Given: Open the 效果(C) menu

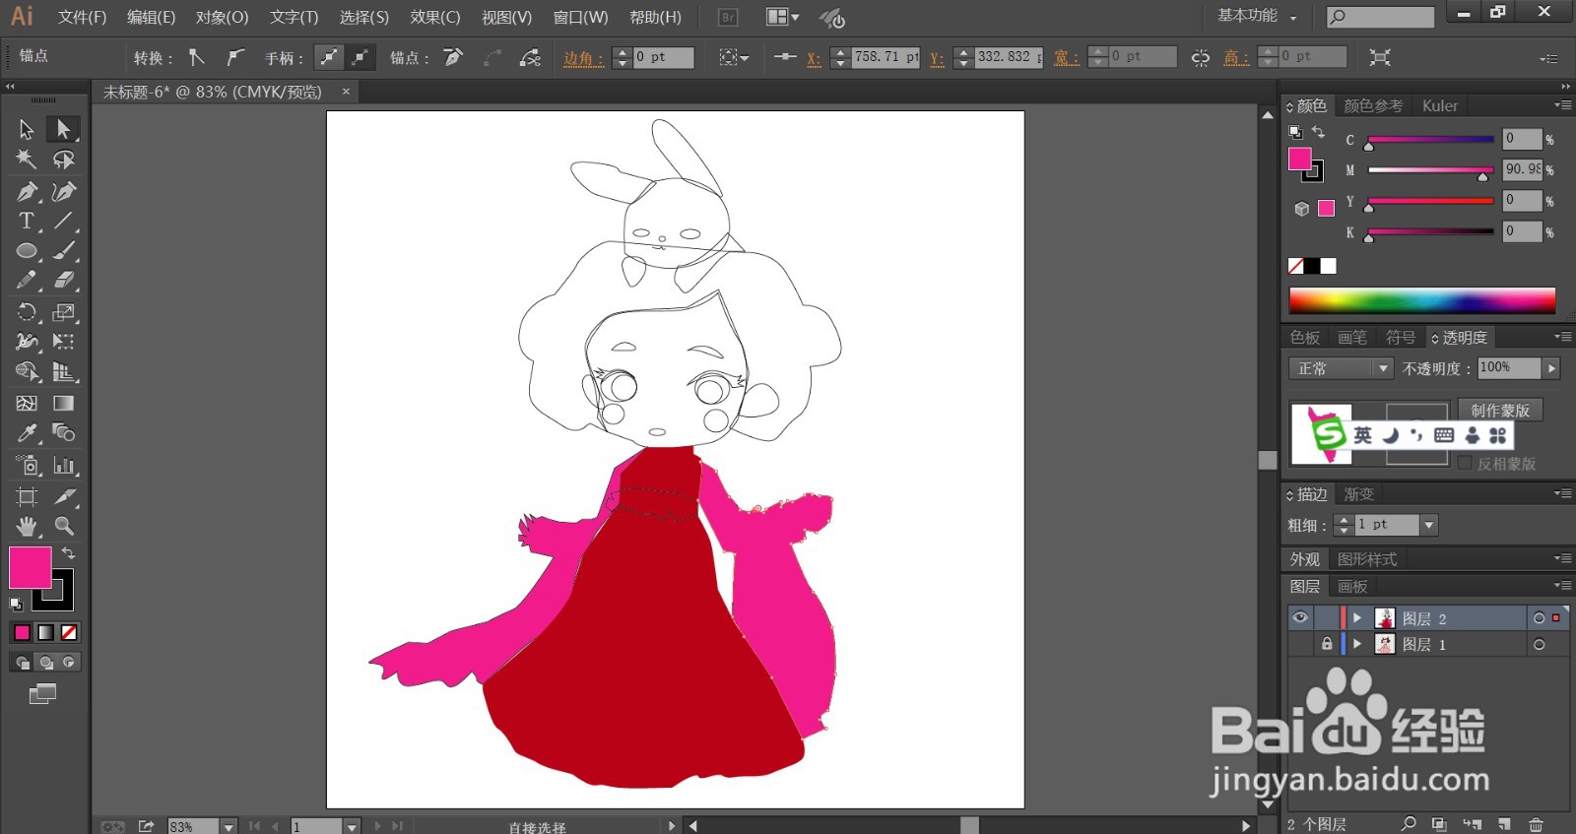Looking at the screenshot, I should tap(435, 17).
